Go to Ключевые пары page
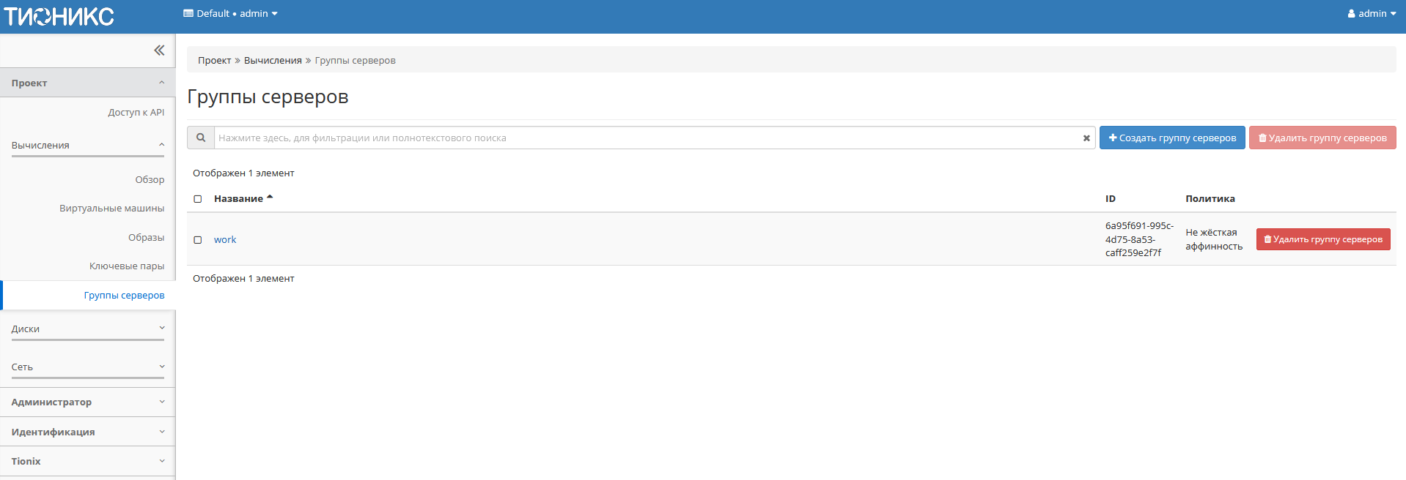This screenshot has height=480, width=1406. 126,266
